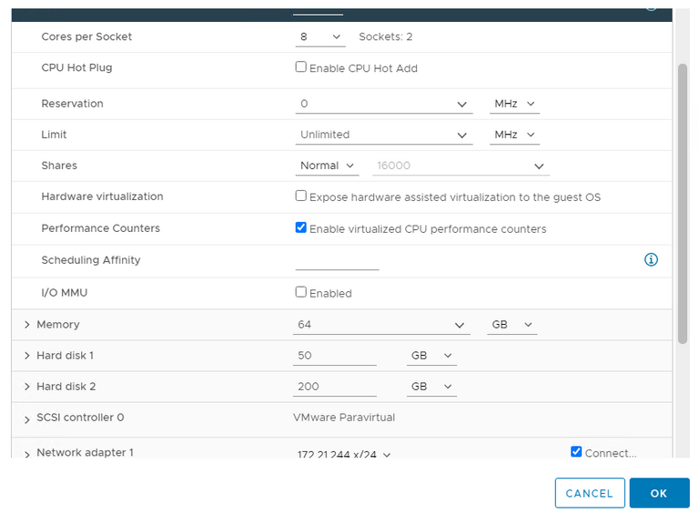Change the Memory GB unit dropdown
This screenshot has width=699, height=514.
click(x=512, y=325)
